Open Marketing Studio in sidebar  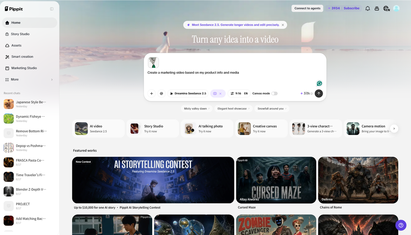pyautogui.click(x=30, y=68)
